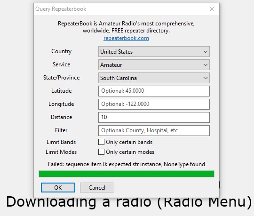This screenshot has height=216, width=254.
Task: Close the Query Repeaterbook dialog
Action: [x=212, y=9]
